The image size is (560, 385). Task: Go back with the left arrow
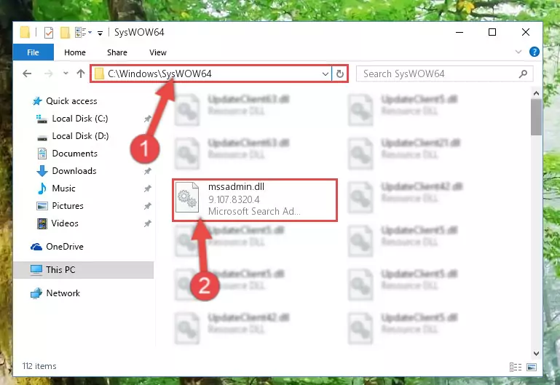point(27,74)
